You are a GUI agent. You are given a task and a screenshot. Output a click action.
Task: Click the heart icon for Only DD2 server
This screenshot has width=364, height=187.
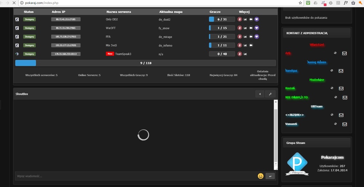(x=257, y=19)
